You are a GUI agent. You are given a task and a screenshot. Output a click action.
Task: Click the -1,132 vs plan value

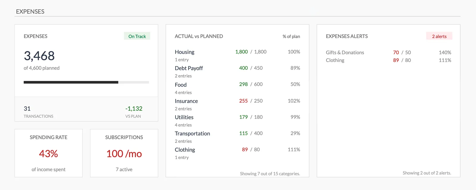tap(134, 109)
